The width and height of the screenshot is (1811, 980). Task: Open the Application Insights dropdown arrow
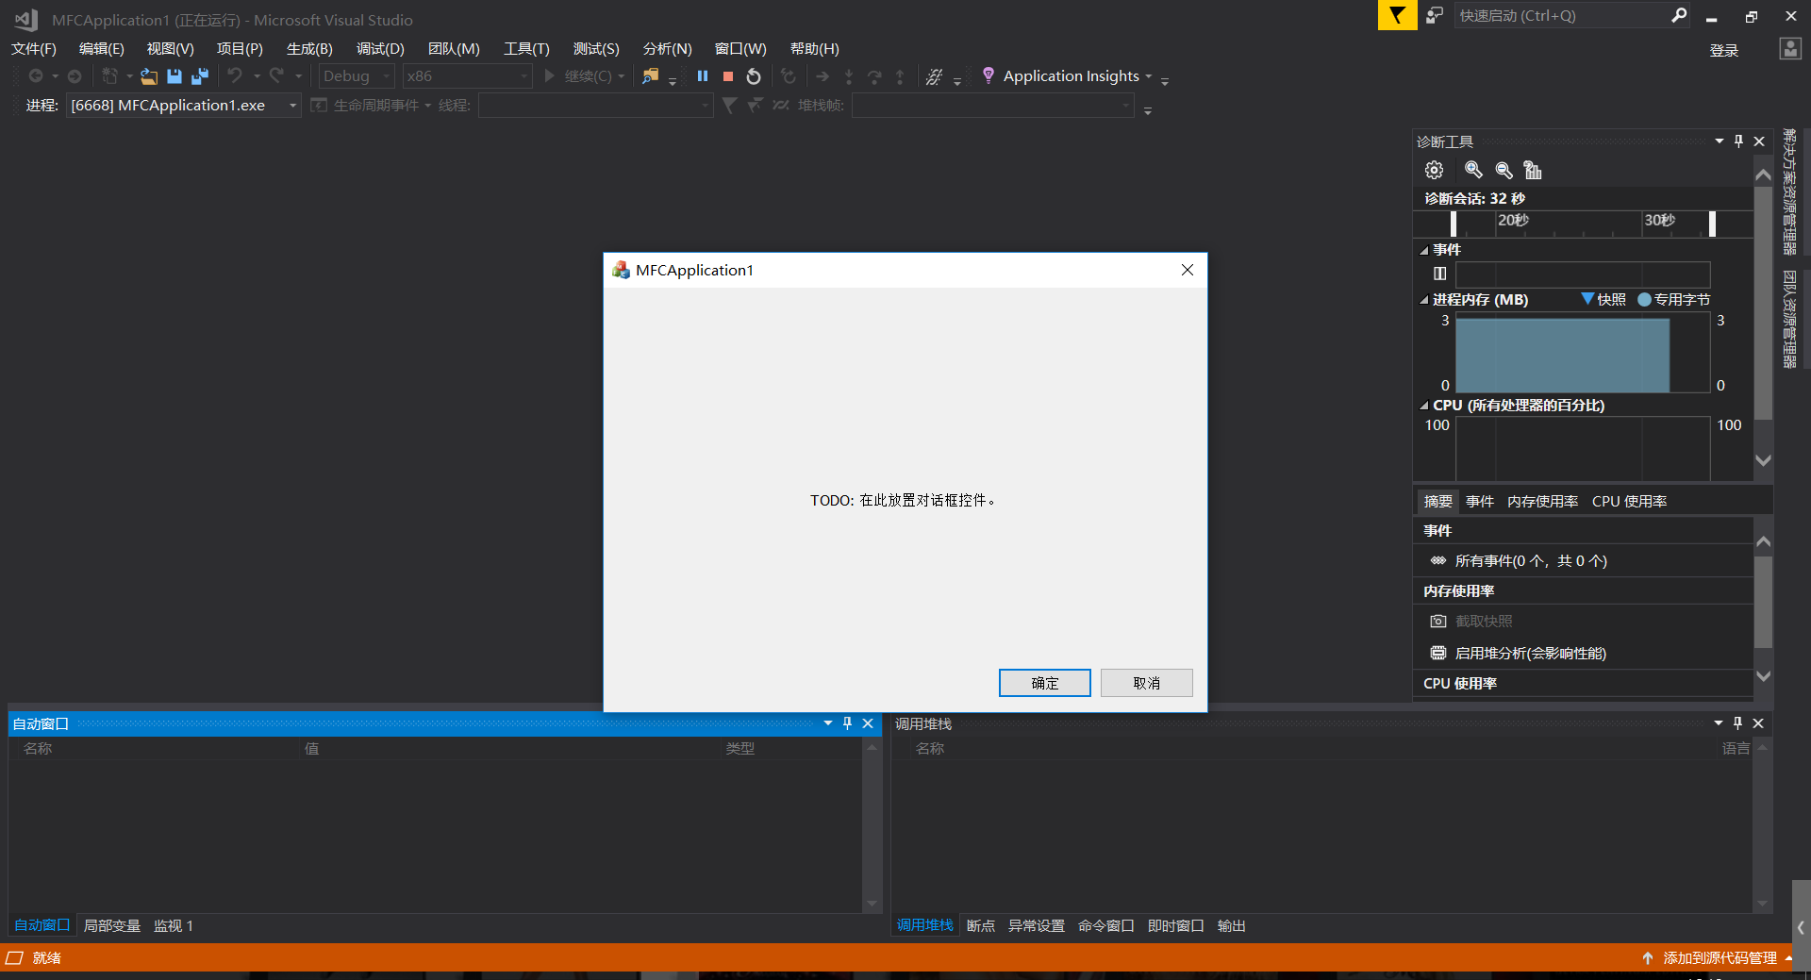coord(1149,76)
